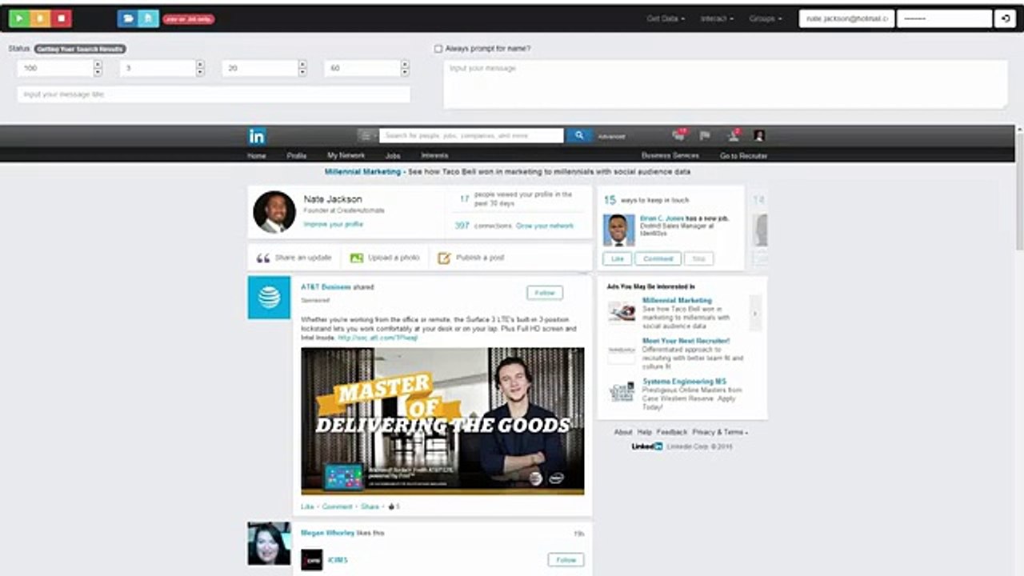Click the Advanced search link
This screenshot has width=1024, height=576.
[611, 137]
